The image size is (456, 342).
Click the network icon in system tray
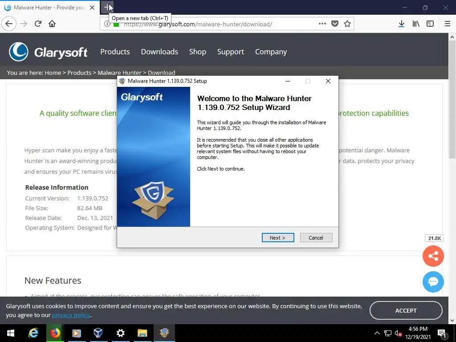388,333
